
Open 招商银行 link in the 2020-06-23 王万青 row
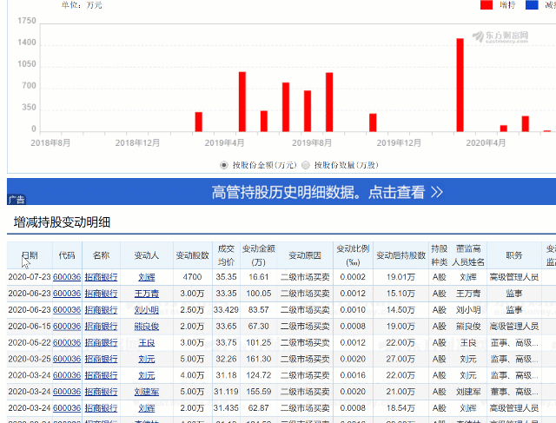tap(101, 294)
